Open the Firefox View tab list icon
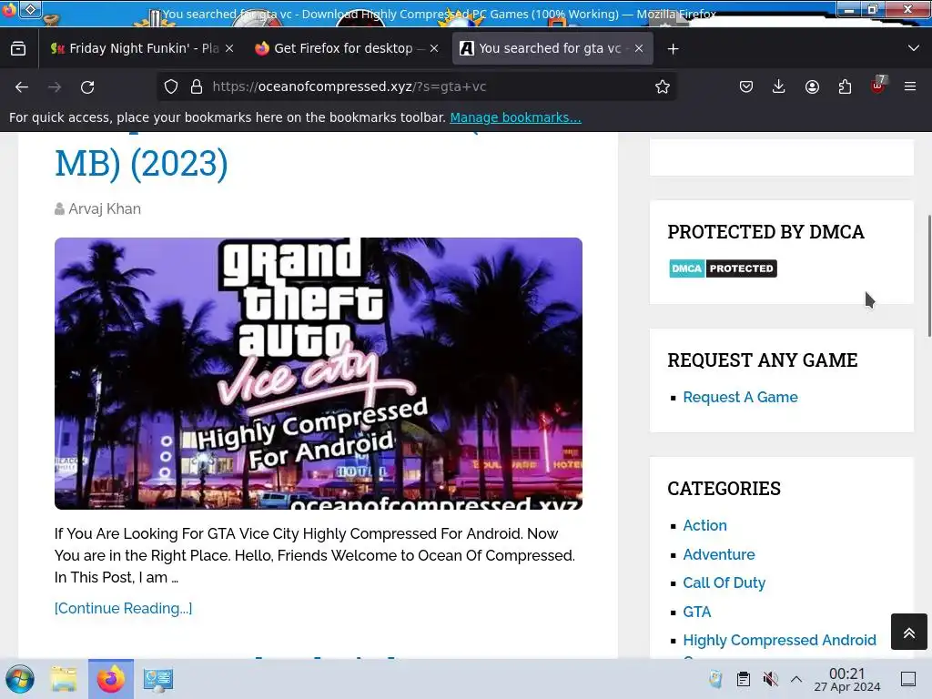The width and height of the screenshot is (932, 699). tap(18, 49)
